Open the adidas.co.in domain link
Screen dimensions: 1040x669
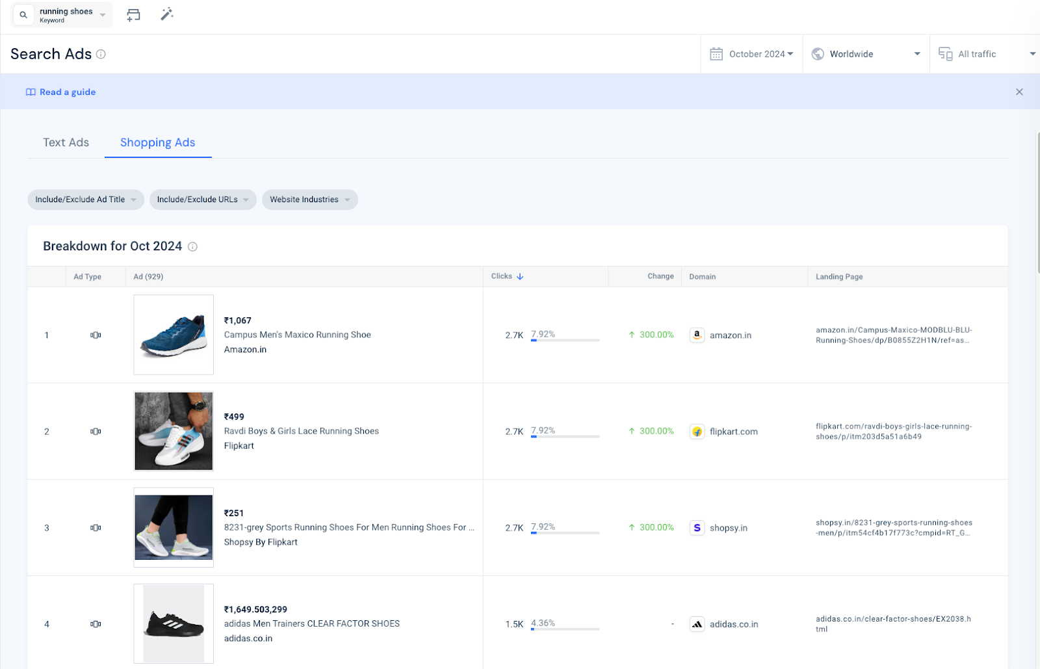[734, 624]
